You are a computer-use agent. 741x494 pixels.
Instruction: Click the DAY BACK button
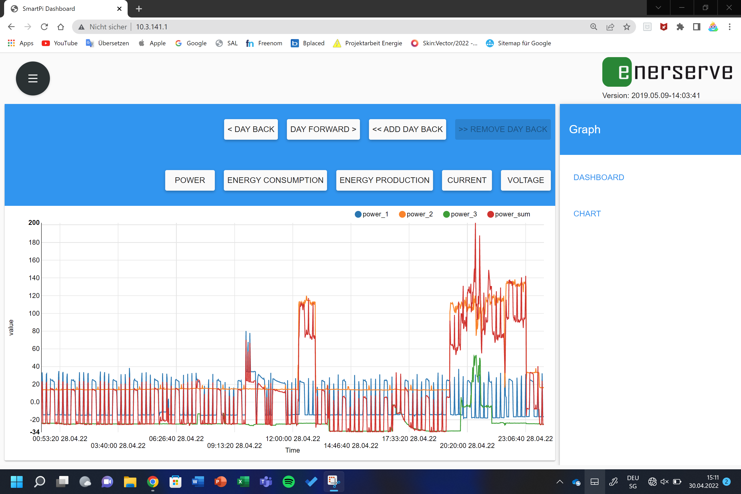coord(251,129)
